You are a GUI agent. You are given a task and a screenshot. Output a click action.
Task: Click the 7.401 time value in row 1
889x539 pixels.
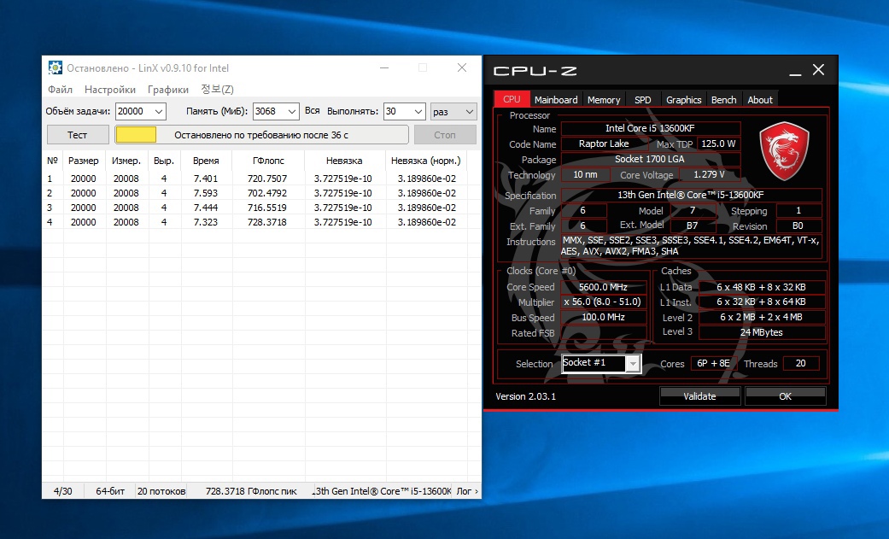pyautogui.click(x=206, y=179)
